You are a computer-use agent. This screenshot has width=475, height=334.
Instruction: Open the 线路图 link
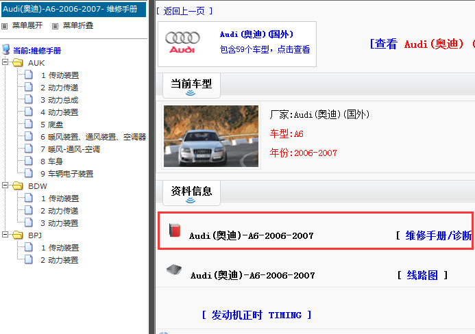pos(422,275)
